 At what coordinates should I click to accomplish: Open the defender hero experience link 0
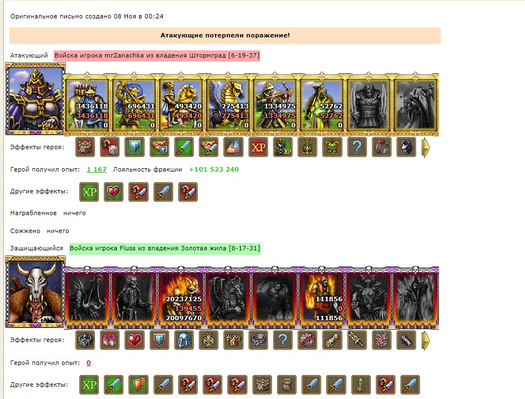pyautogui.click(x=89, y=363)
